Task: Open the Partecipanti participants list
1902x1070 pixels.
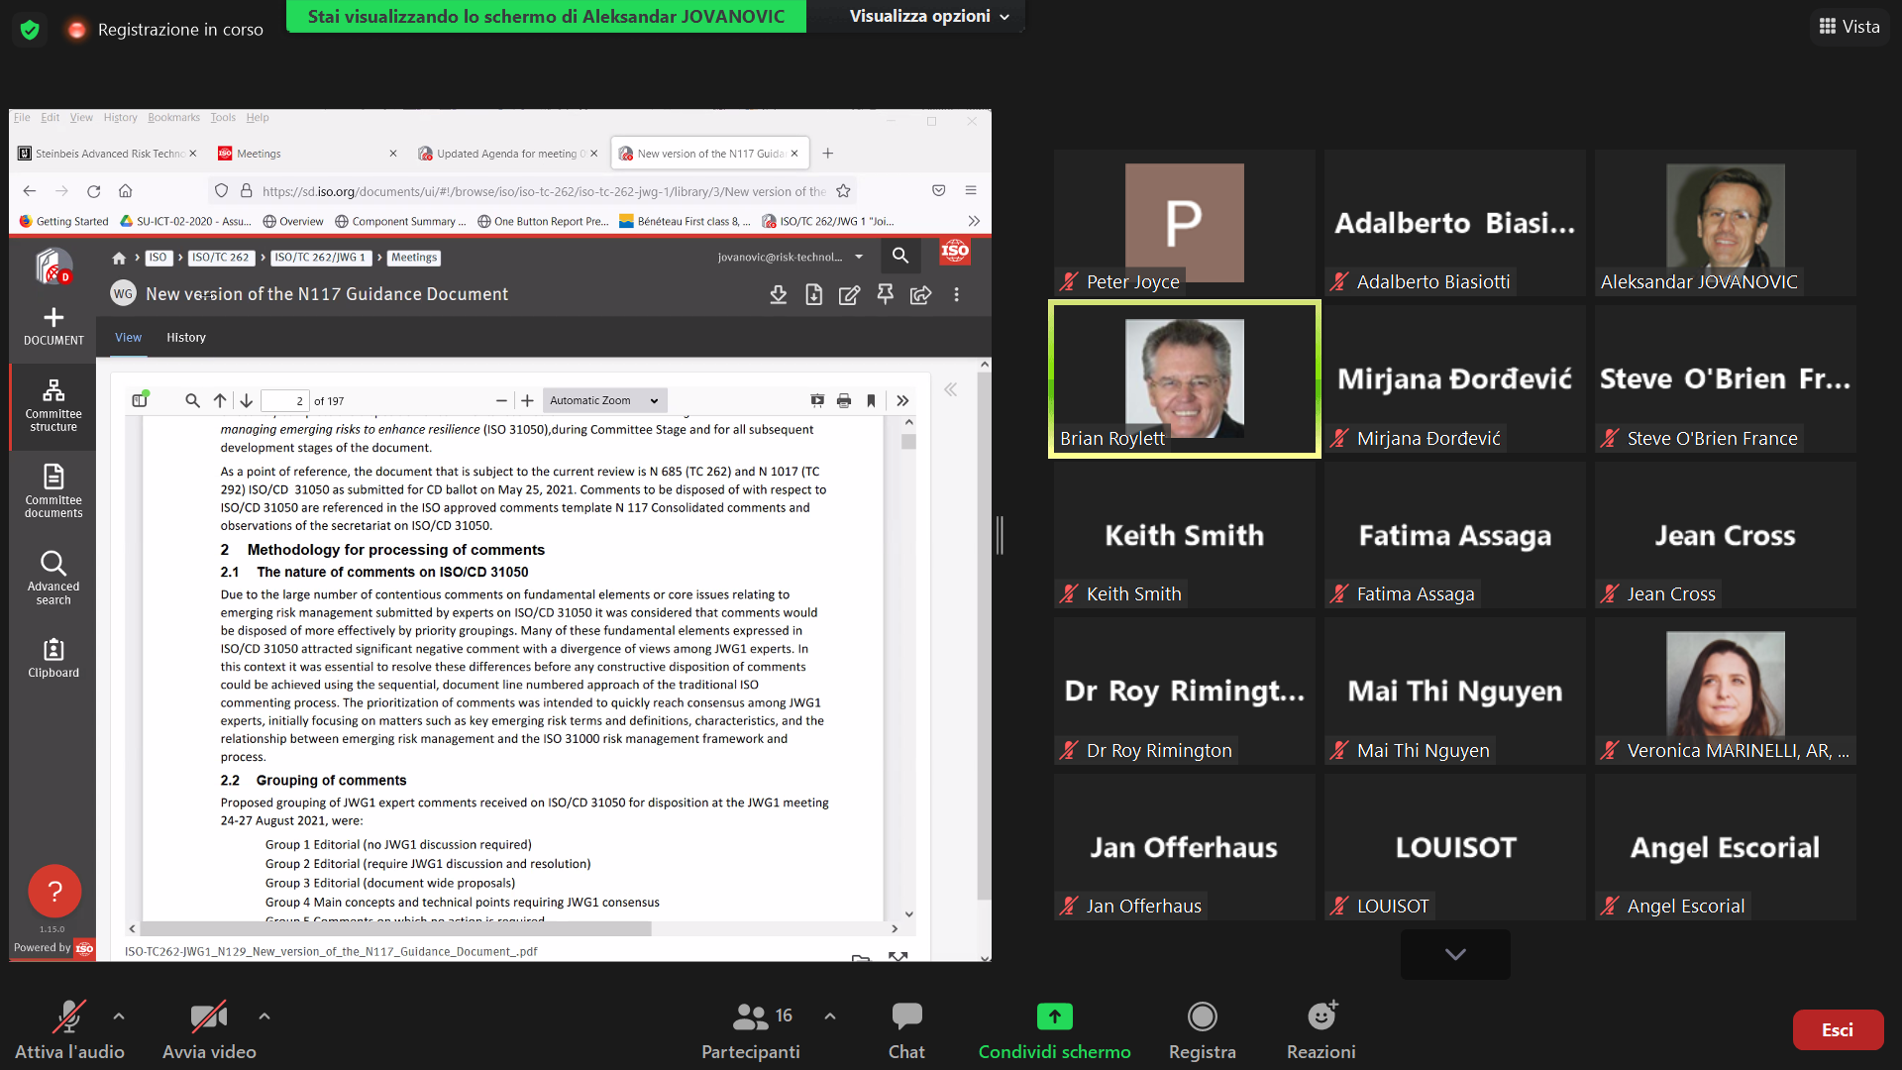Action: pyautogui.click(x=751, y=1017)
